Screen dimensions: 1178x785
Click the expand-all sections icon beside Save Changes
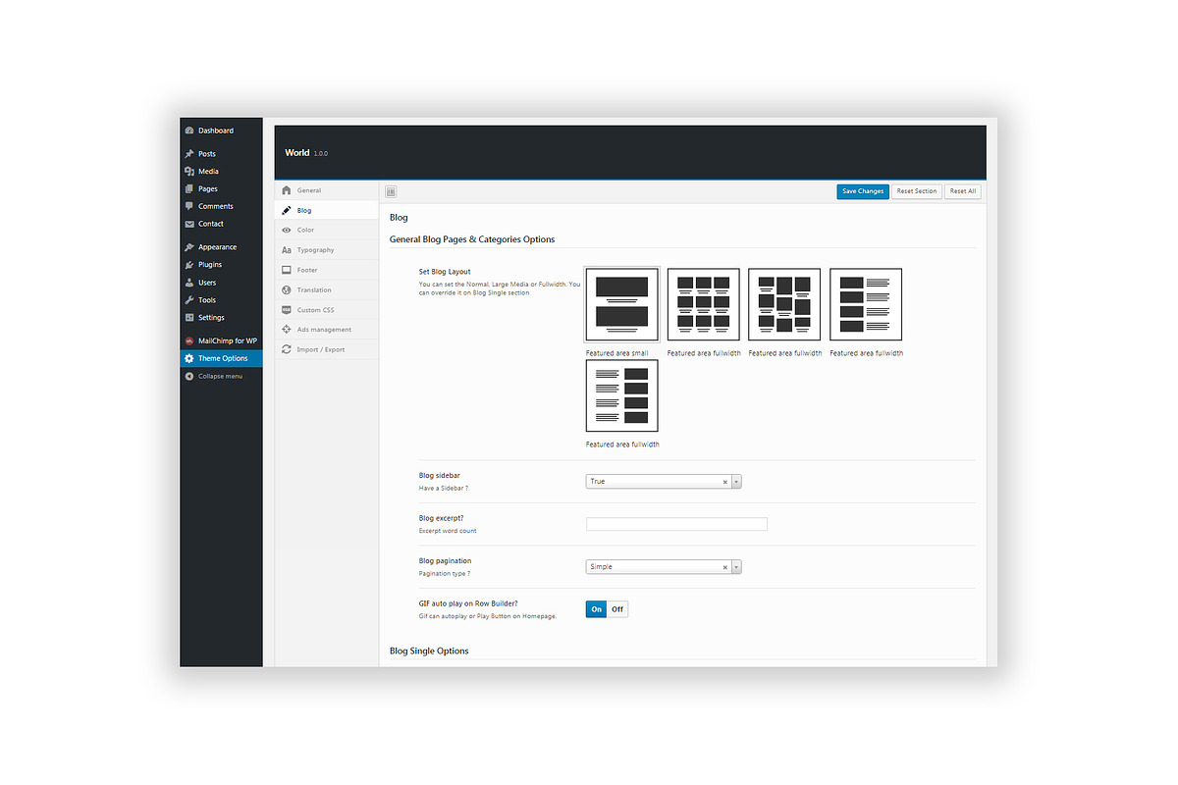pos(391,191)
